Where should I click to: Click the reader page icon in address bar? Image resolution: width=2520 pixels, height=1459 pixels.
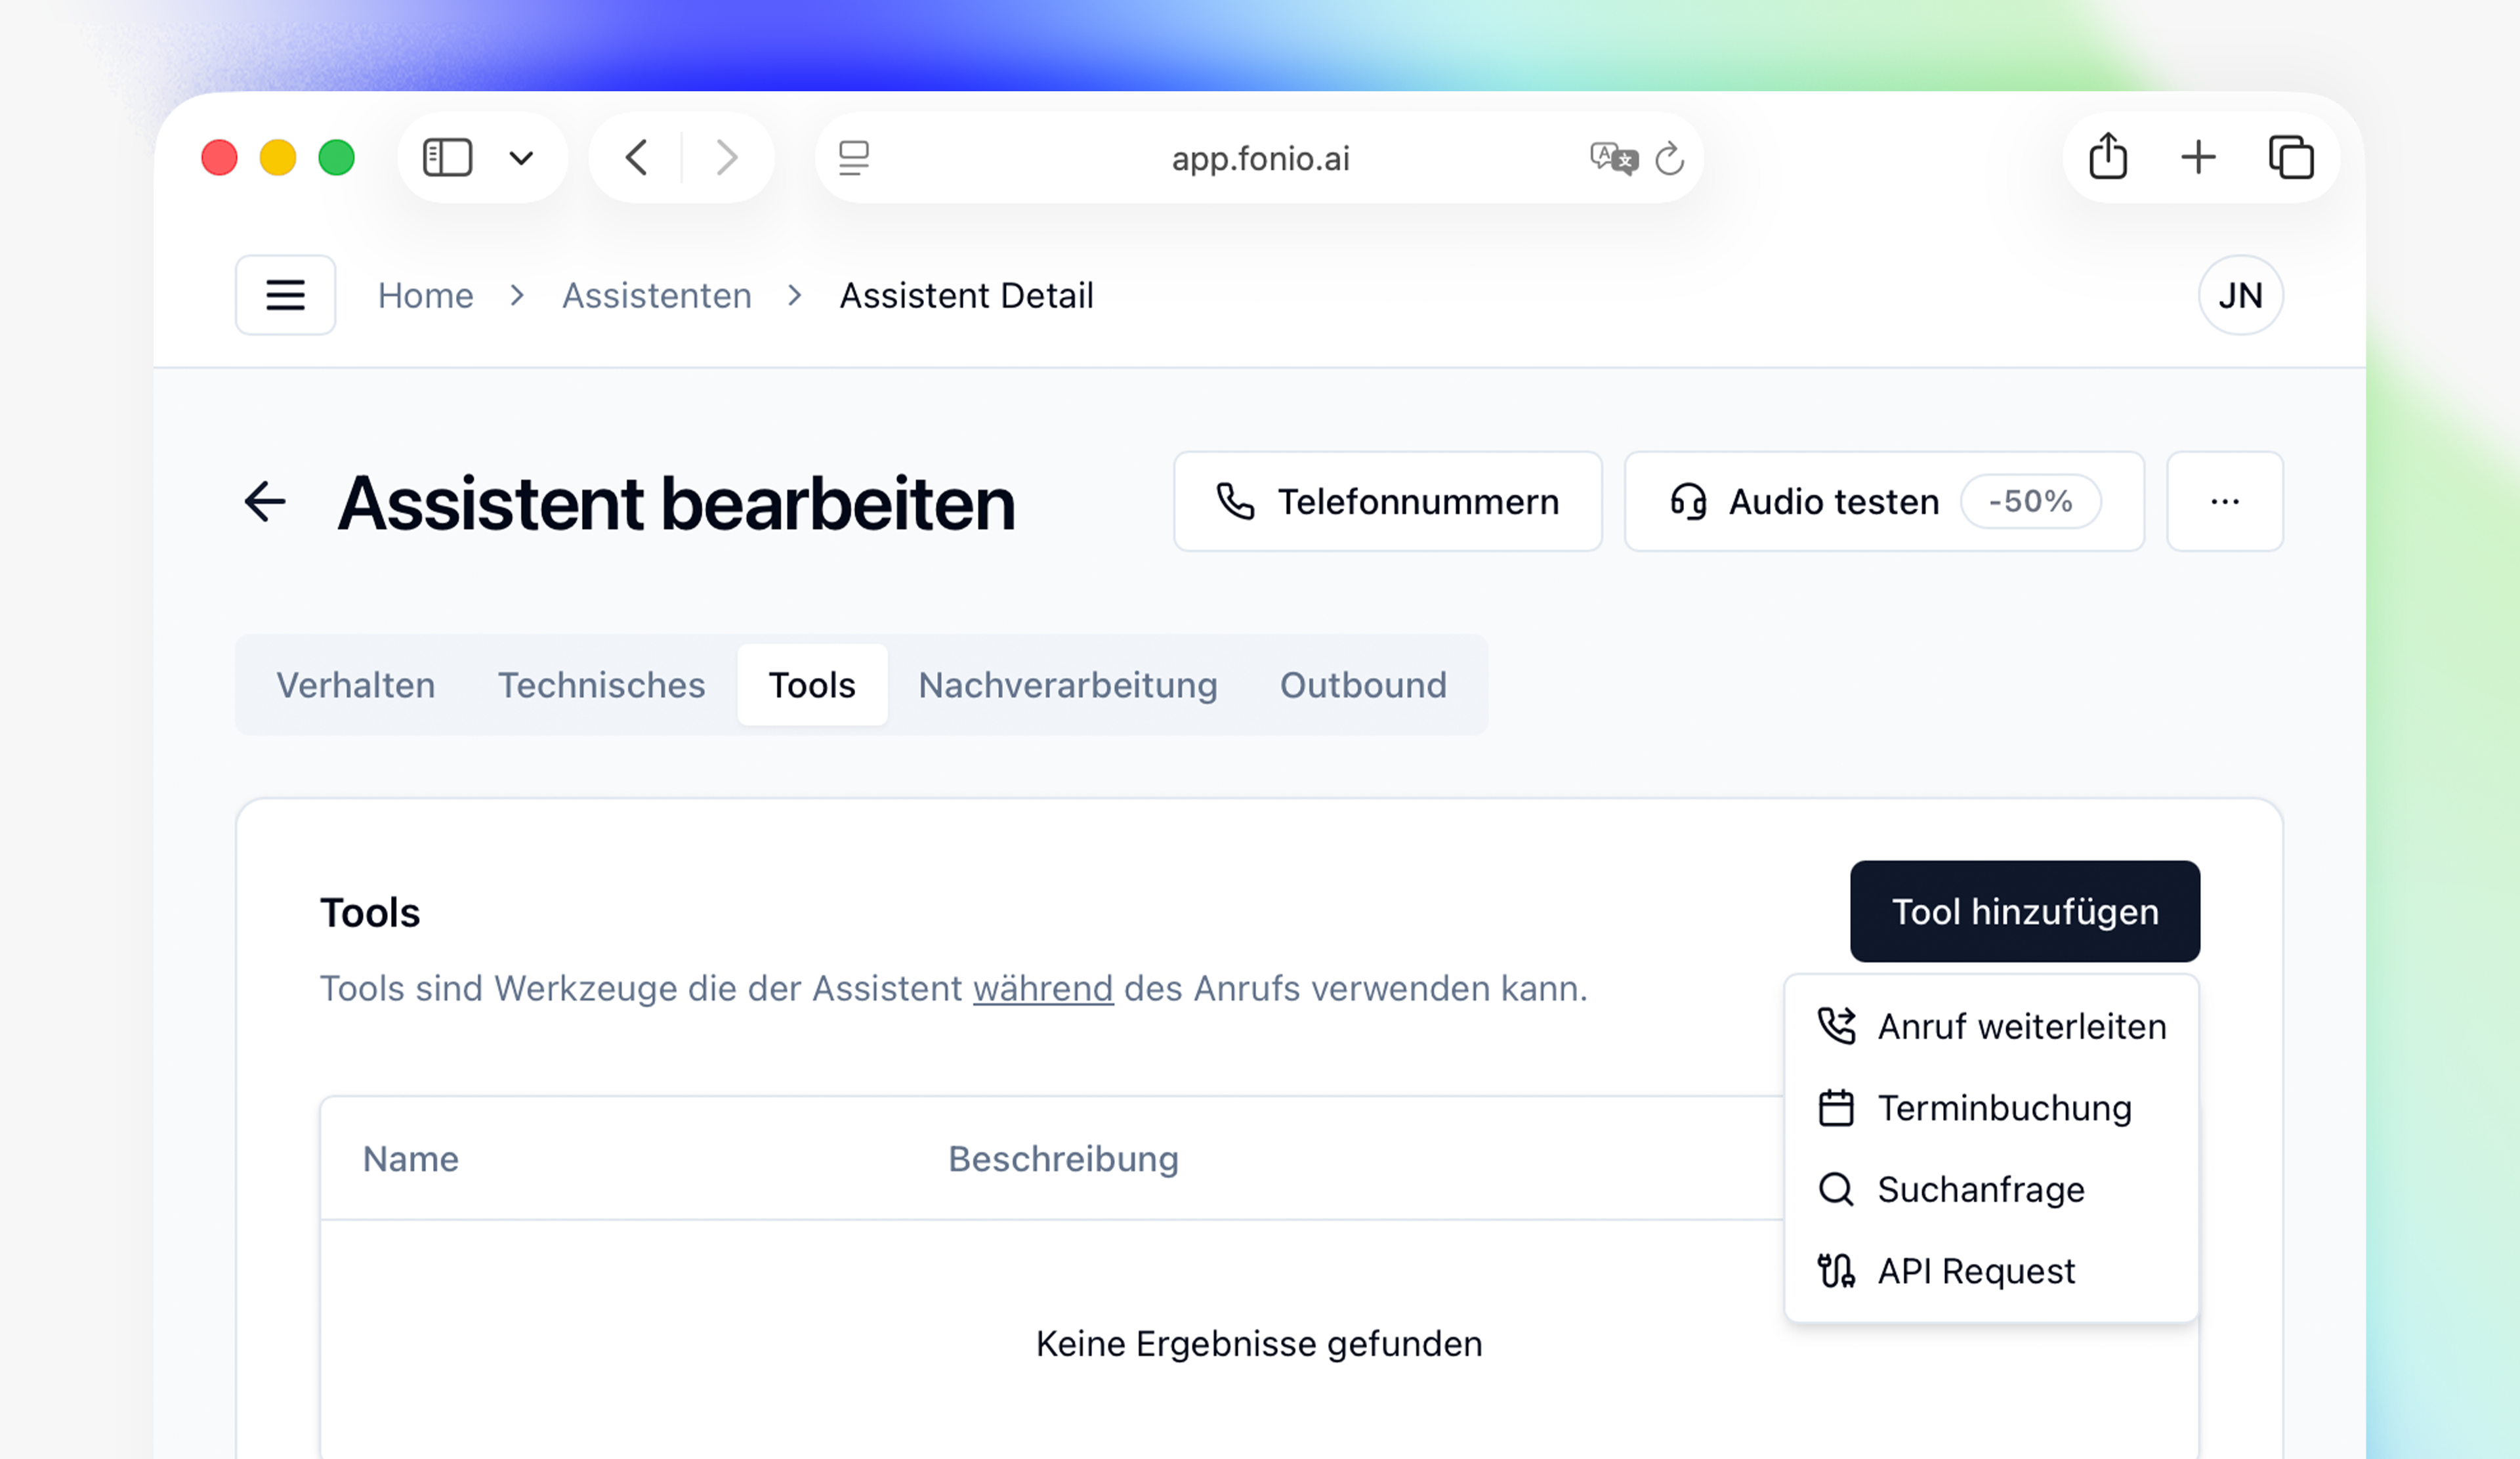(853, 158)
